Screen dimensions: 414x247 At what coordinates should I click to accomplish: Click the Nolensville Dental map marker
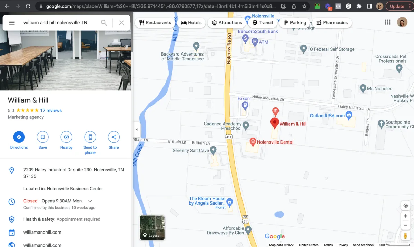253,142
